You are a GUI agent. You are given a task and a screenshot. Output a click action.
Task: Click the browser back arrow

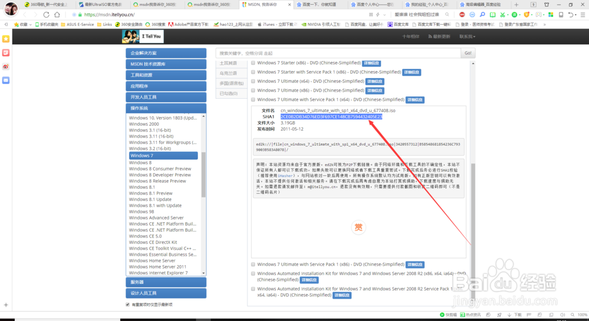(25, 15)
